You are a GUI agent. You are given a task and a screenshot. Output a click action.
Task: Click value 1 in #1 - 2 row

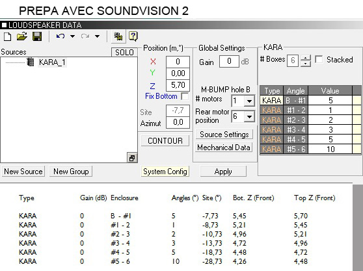click(330, 110)
